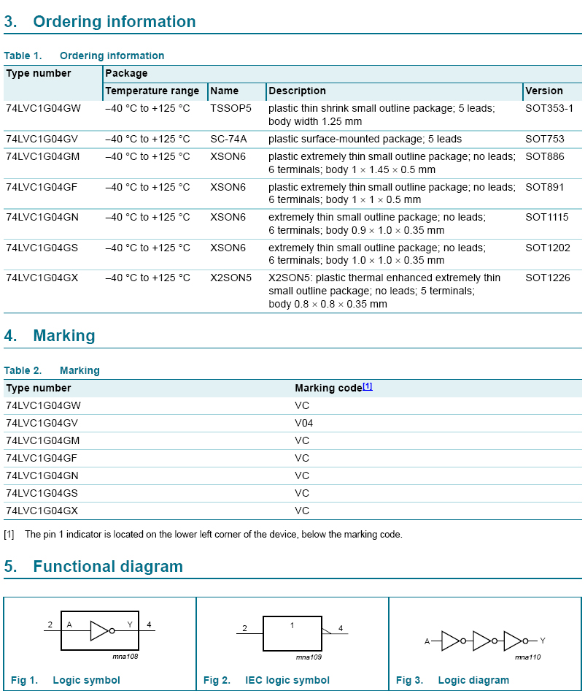Select the SOT353-1 version cell

[549, 108]
